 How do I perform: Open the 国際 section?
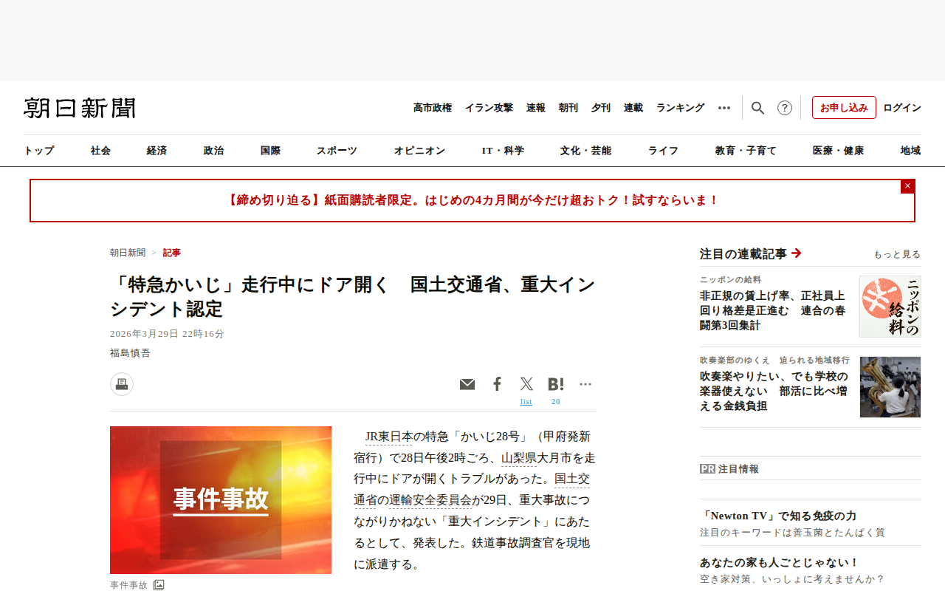[x=271, y=151]
